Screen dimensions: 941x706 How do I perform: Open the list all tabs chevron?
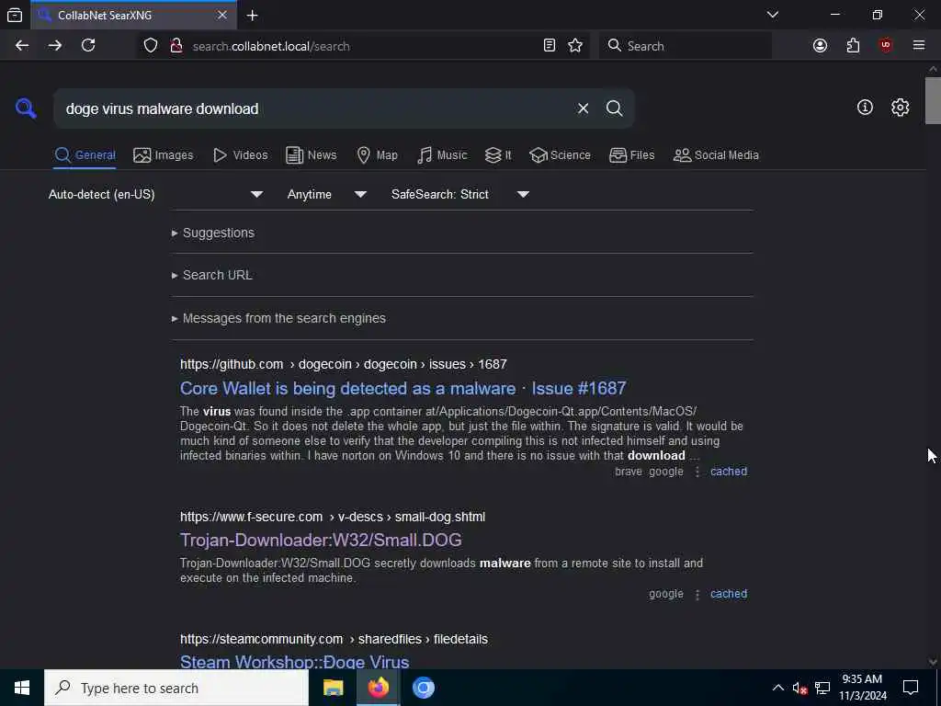(772, 15)
